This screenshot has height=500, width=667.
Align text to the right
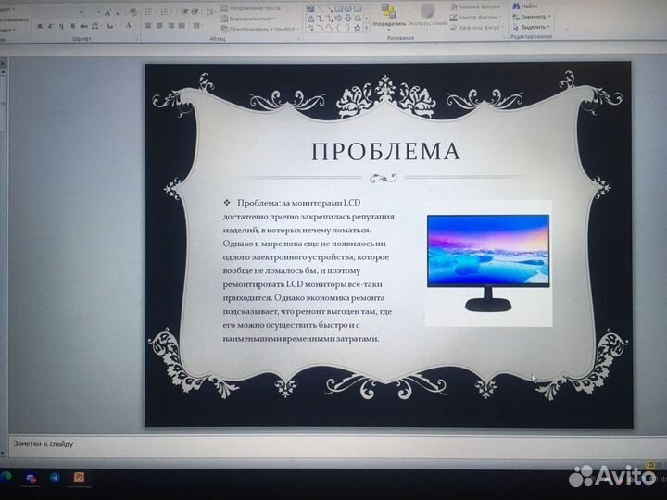coord(170,26)
